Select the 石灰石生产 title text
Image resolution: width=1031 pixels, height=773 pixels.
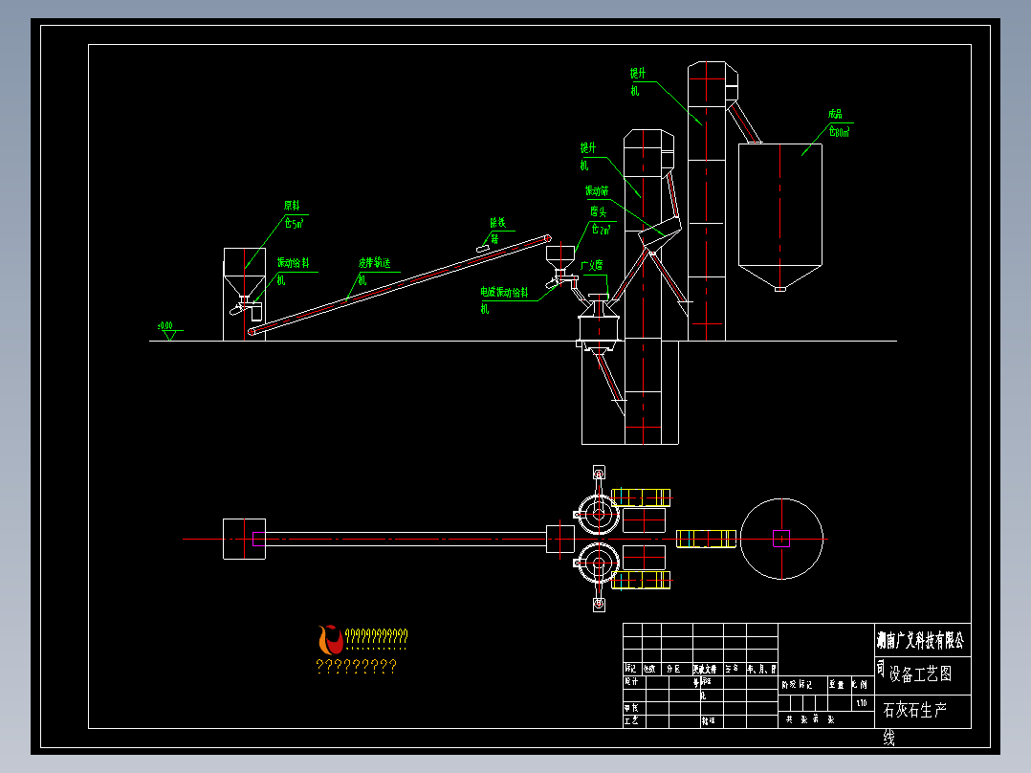[914, 710]
